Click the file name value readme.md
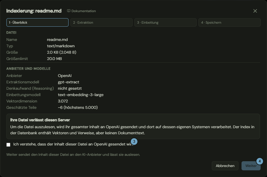Image resolution: width=267 pixels, height=177 pixels. pyautogui.click(x=57, y=40)
